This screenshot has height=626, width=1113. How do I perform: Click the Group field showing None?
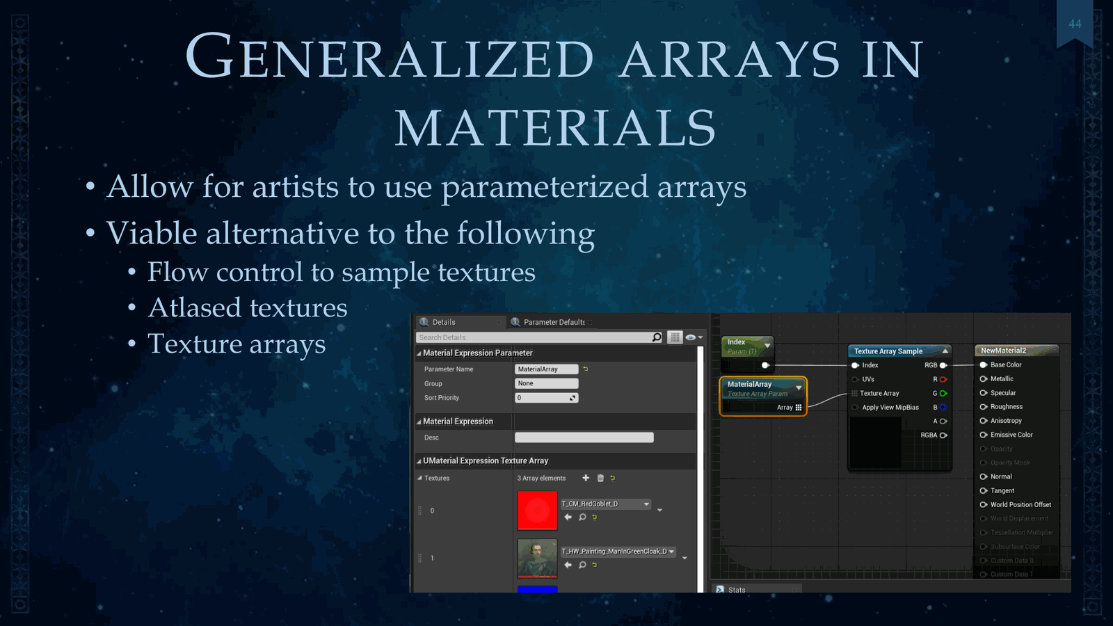(x=547, y=383)
